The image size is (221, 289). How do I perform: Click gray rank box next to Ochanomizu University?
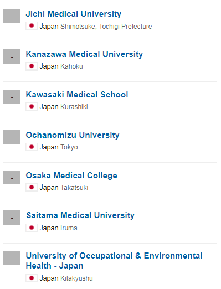coord(12,137)
